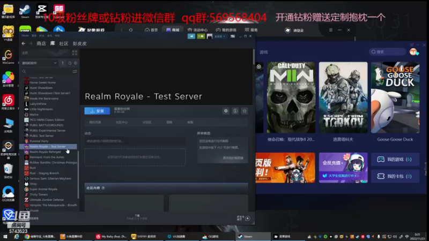Viewport: 429px width, 241px height.
Task: Select Rust - Staging Branch entry
Action: 45,173
